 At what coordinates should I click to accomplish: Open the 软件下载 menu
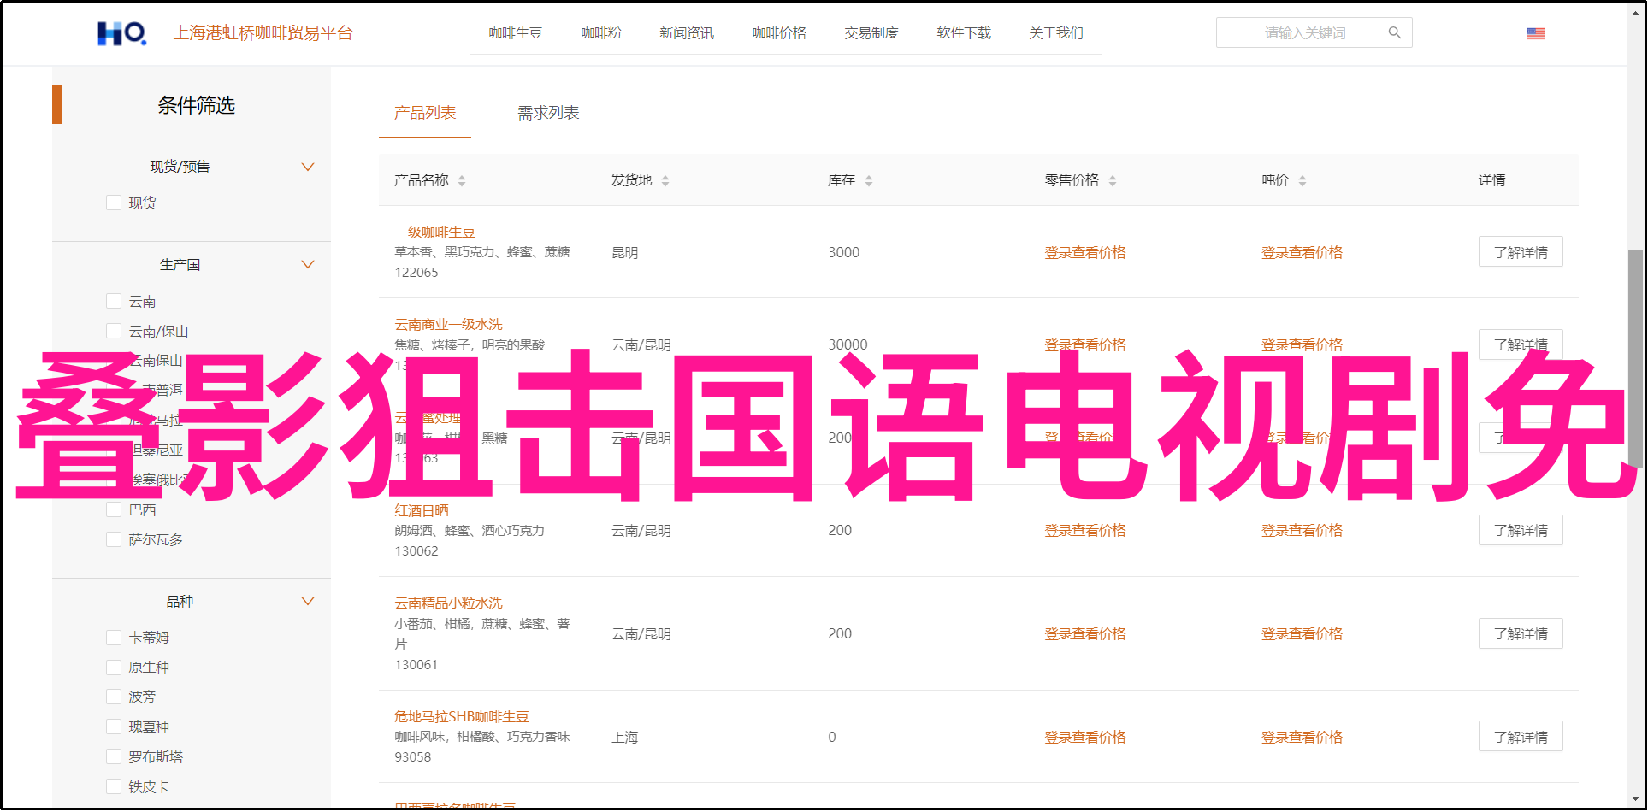963,33
